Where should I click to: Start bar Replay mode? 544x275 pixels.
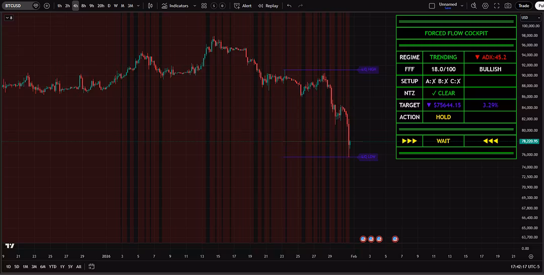[268, 6]
